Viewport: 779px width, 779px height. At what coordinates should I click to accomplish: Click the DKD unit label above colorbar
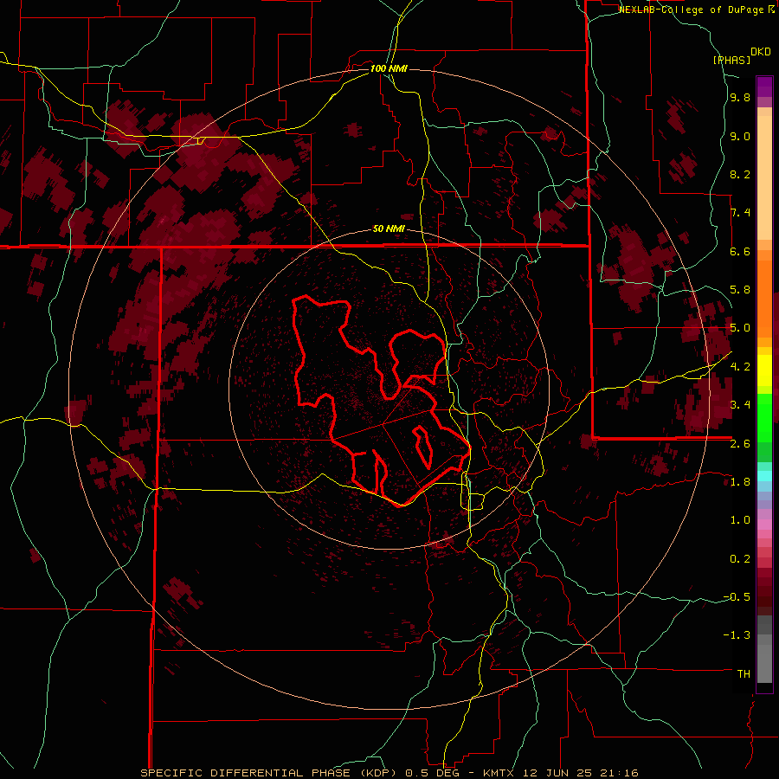point(761,52)
